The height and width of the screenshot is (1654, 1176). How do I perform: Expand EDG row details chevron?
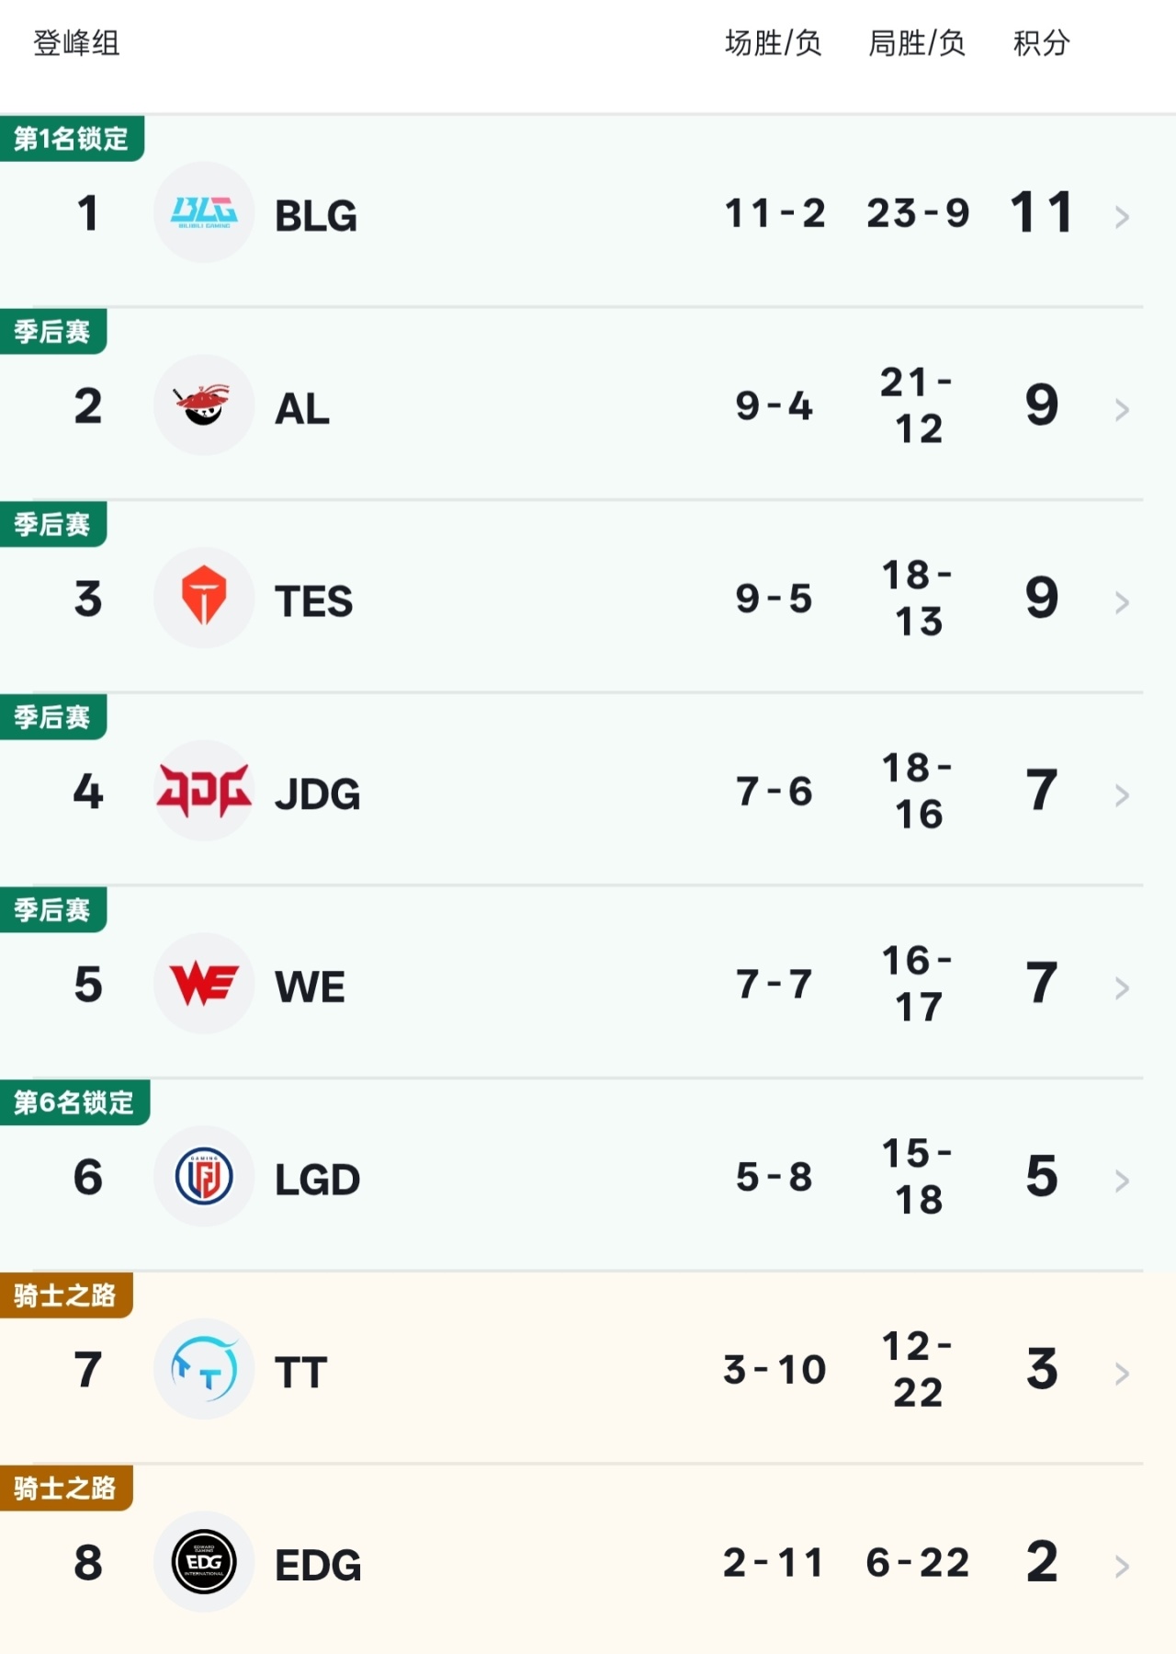1122,1567
